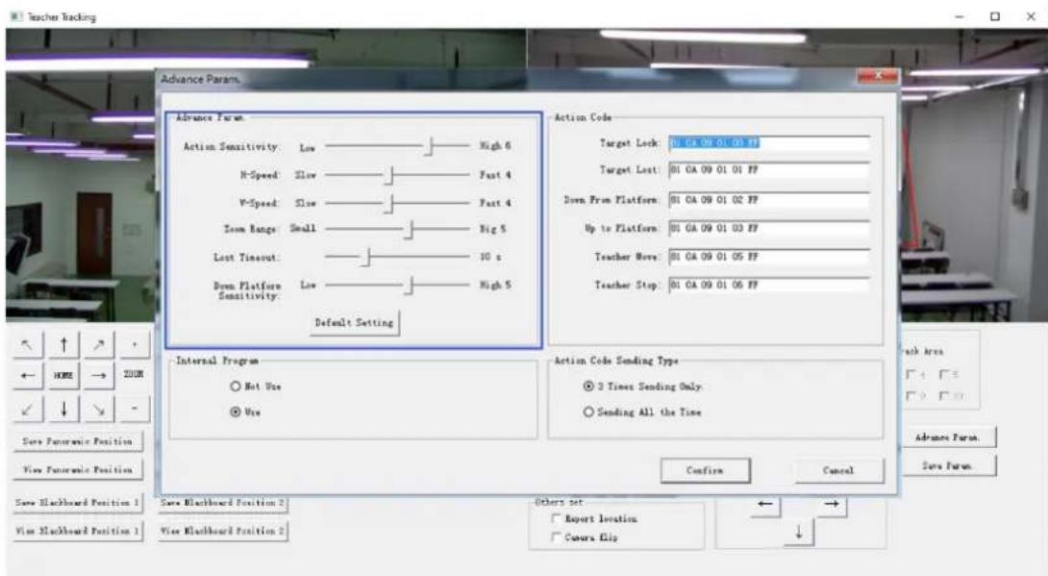This screenshot has width=1048, height=576.
Task: Focus the Target Lock code field
Action: coord(769,143)
